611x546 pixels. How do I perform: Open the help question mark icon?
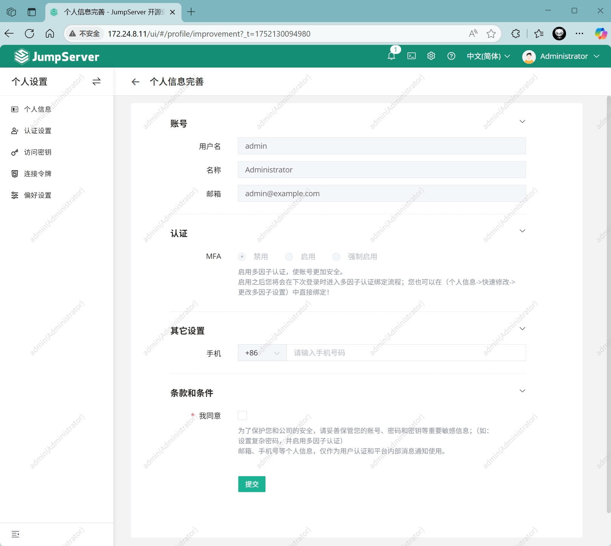click(451, 56)
